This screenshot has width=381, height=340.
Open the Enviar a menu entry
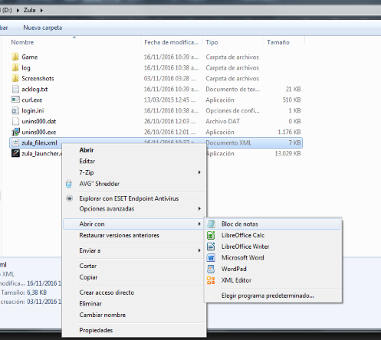point(134,250)
